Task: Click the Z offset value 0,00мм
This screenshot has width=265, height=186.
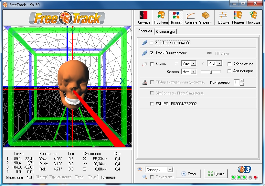Action: pos(101,169)
